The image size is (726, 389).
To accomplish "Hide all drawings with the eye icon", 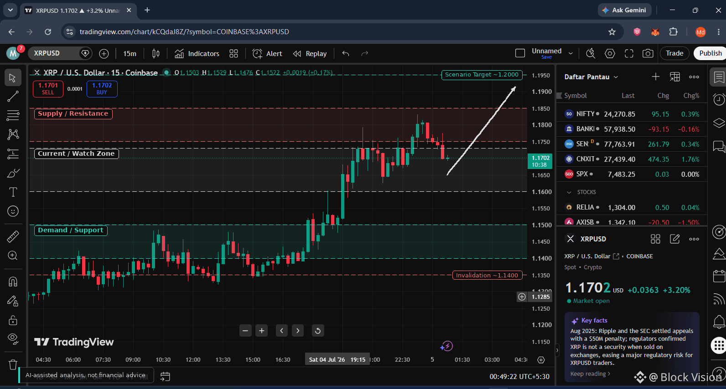I will click(13, 339).
